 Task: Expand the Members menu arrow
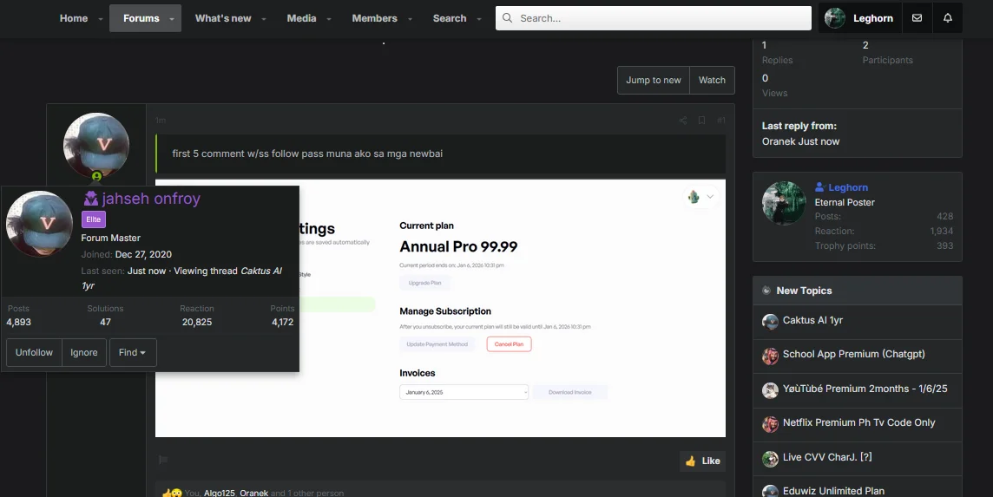(x=410, y=19)
